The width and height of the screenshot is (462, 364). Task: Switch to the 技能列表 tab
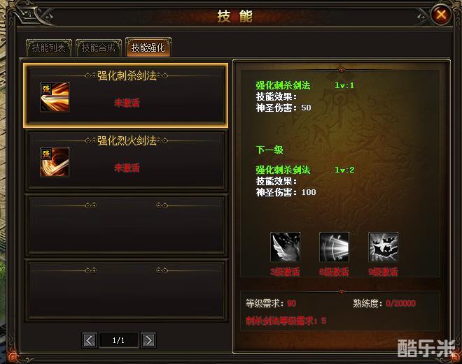(48, 48)
